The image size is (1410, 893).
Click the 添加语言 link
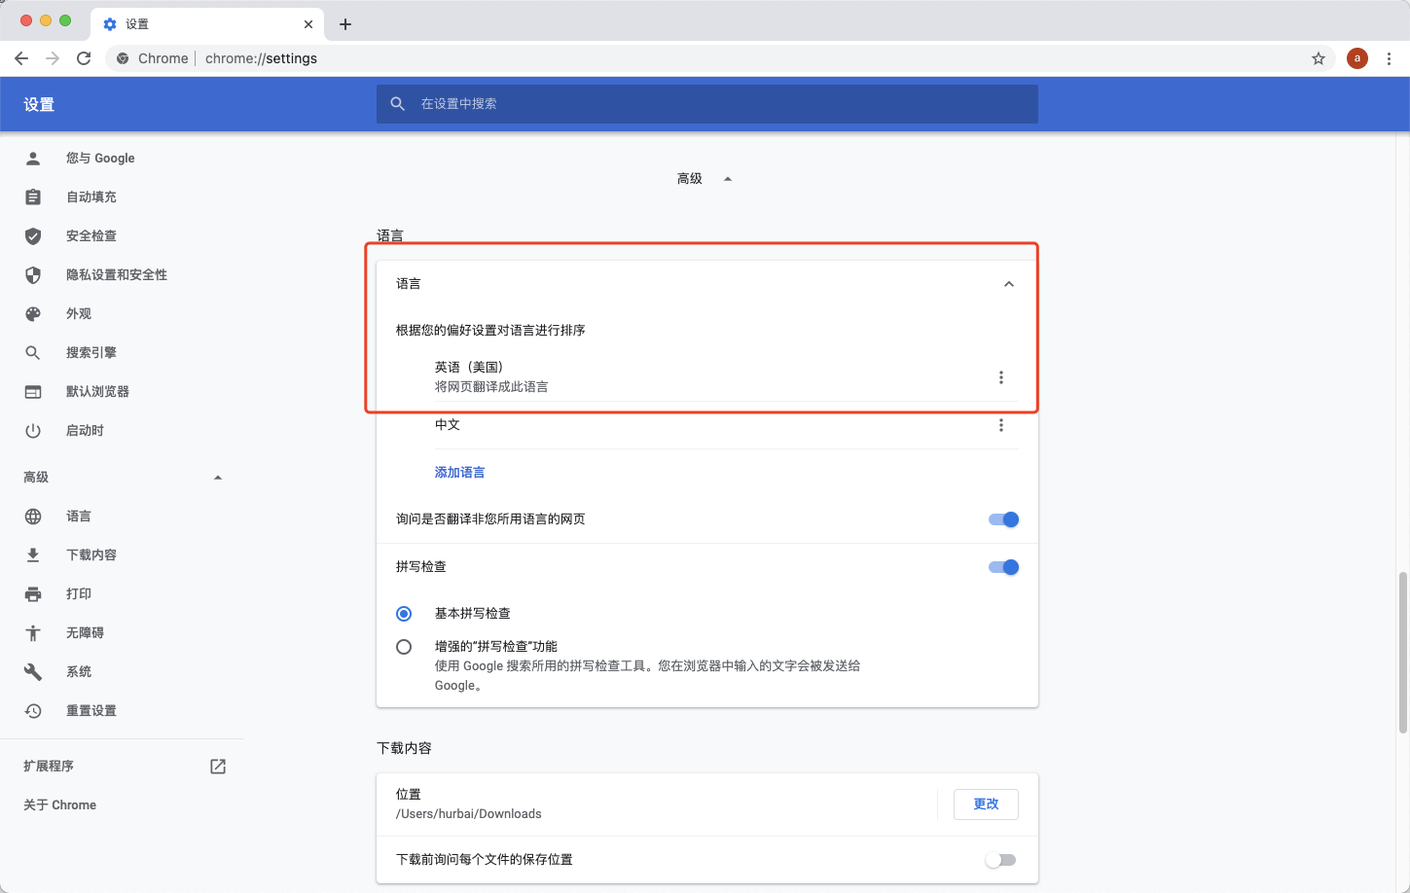[x=459, y=471]
